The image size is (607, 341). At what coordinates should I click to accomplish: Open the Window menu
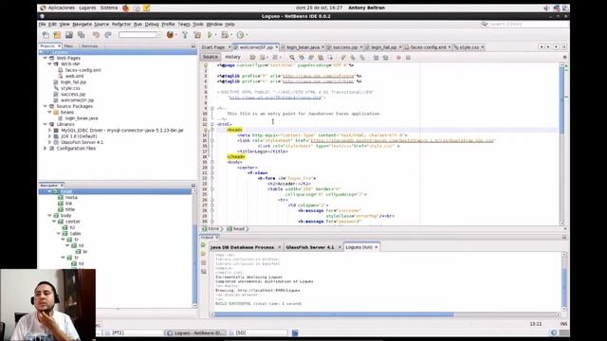[214, 25]
